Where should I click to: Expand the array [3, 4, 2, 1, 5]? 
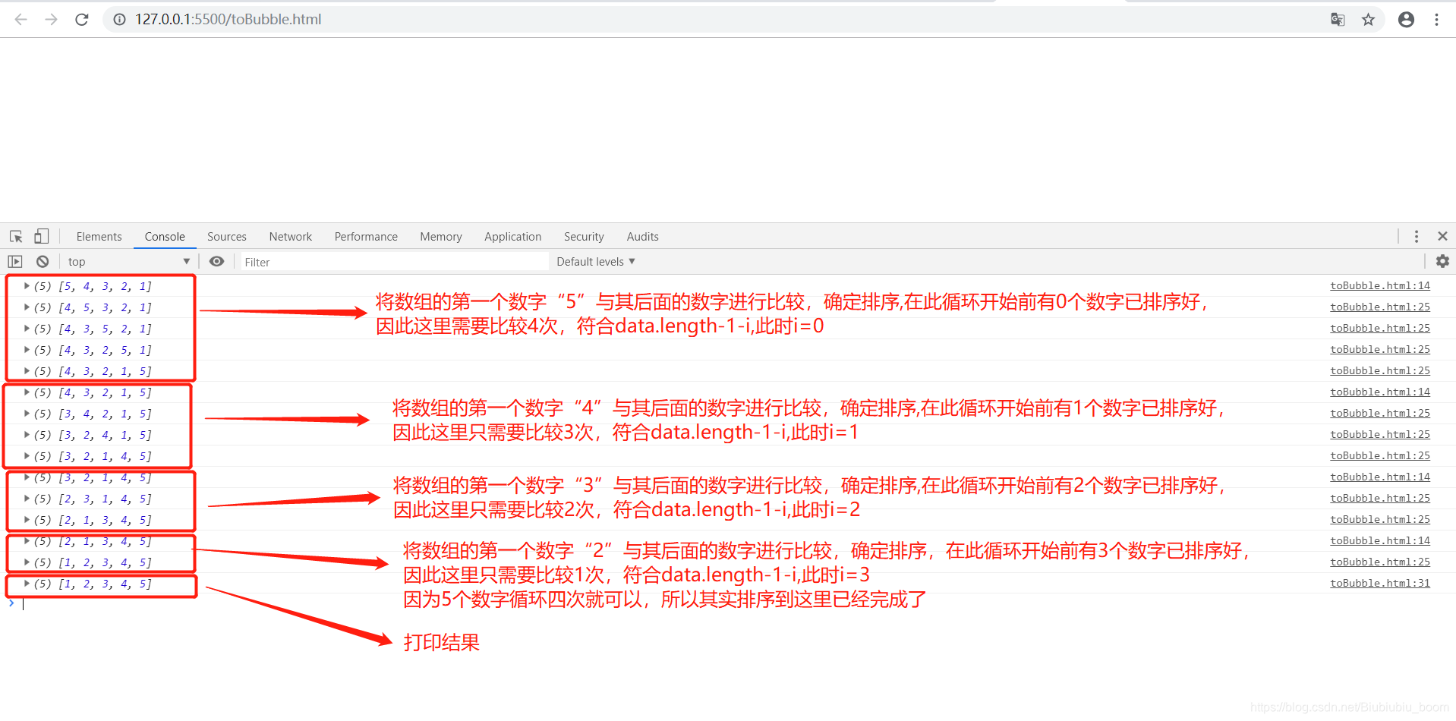[27, 414]
